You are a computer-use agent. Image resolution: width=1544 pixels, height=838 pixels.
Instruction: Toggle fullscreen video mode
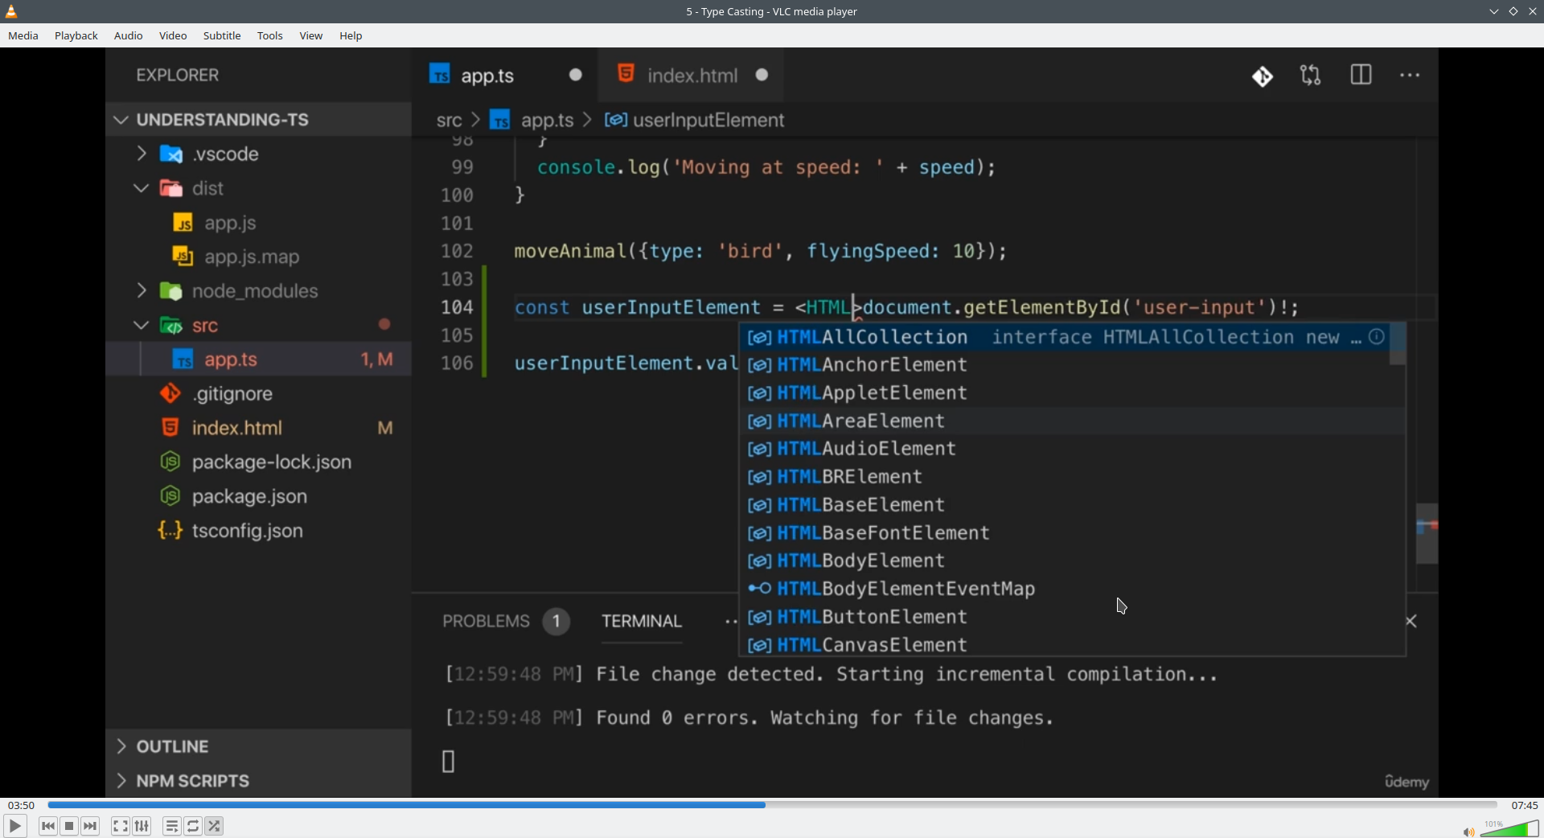click(x=121, y=826)
